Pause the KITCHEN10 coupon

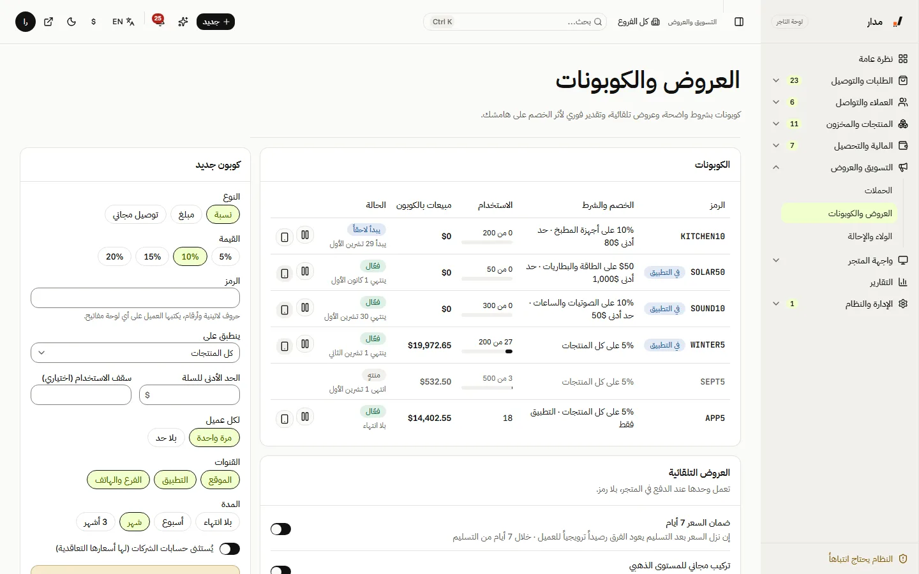point(305,235)
